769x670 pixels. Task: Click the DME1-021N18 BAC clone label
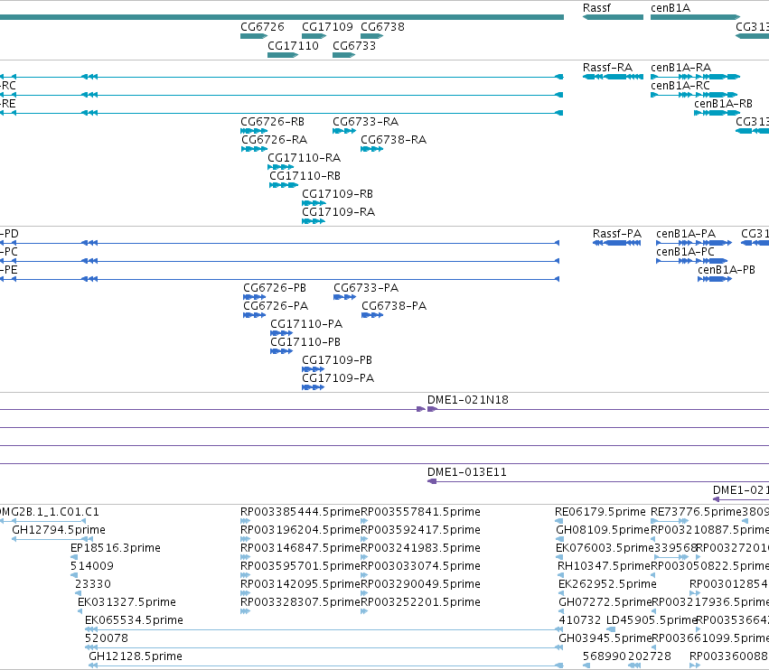[x=468, y=400]
